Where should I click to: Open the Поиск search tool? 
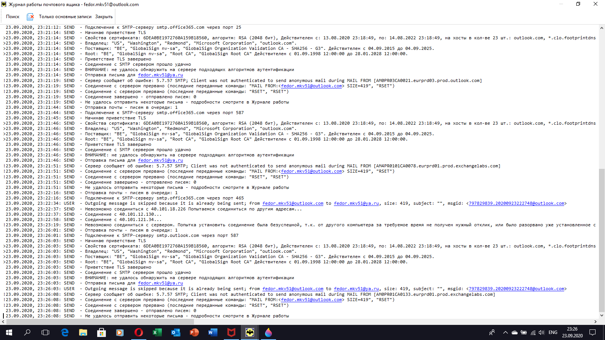coord(12,17)
